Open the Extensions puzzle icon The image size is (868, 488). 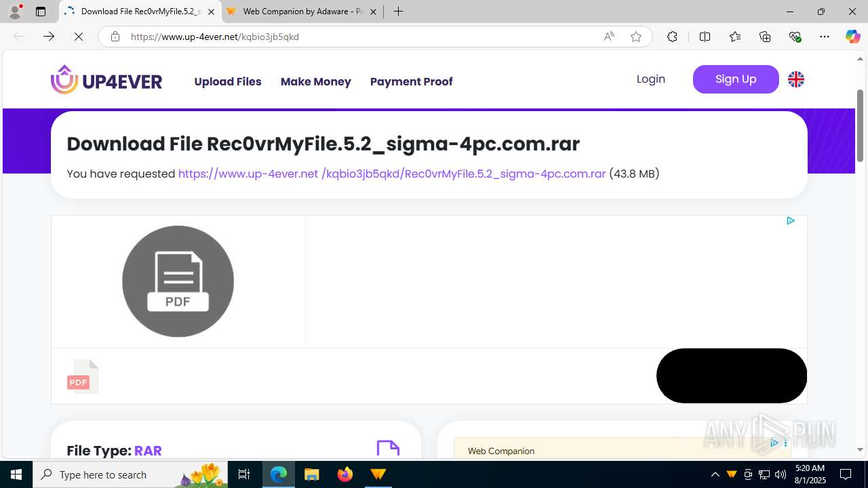(x=672, y=37)
